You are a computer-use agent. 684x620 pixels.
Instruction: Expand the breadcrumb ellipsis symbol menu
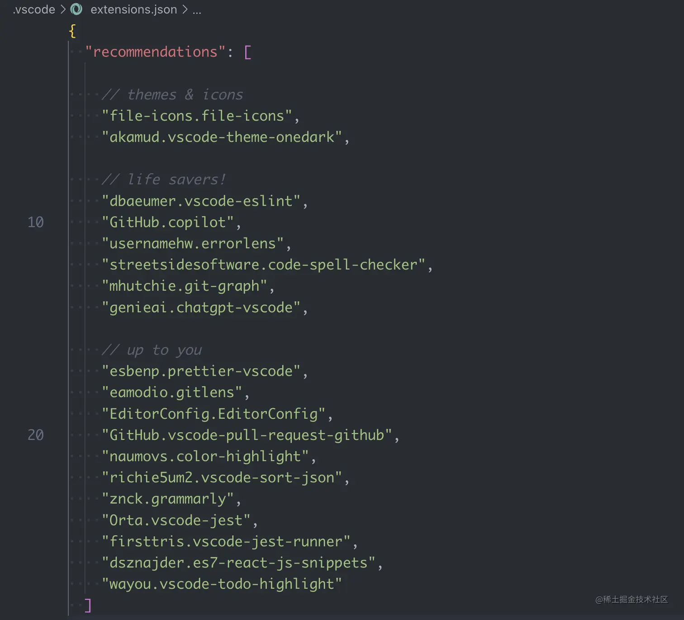pos(197,9)
